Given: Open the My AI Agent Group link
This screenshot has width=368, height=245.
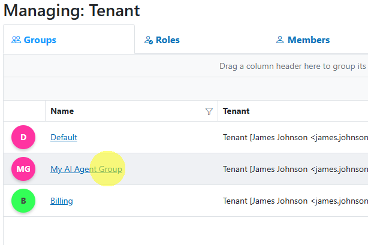Looking at the screenshot, I should [x=86, y=169].
